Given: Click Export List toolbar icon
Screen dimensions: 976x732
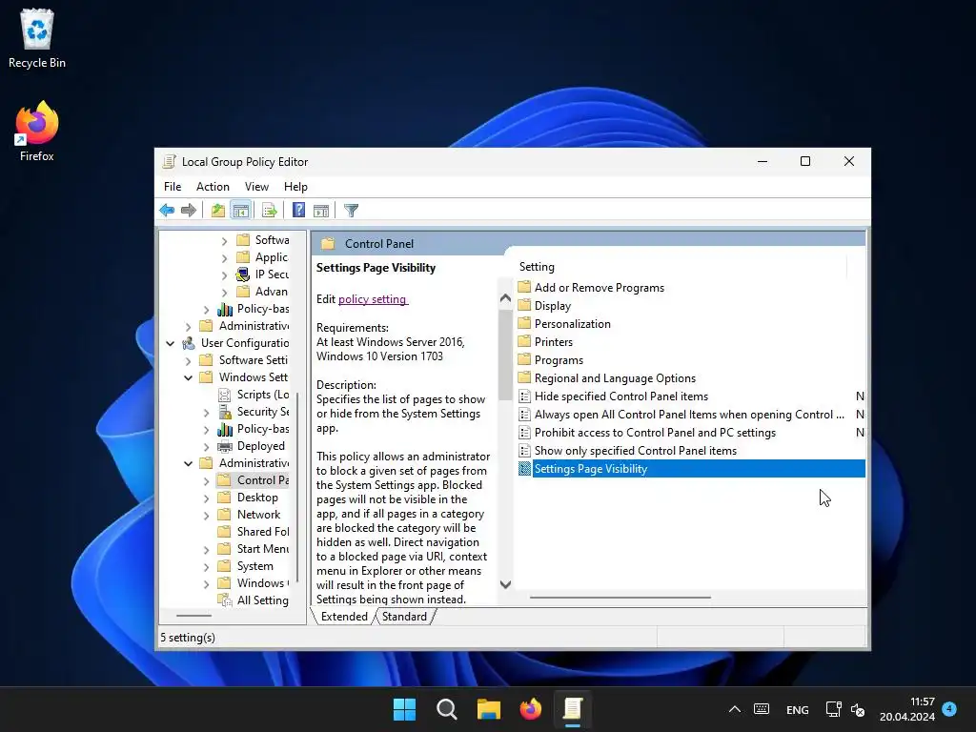Looking at the screenshot, I should click(x=270, y=211).
